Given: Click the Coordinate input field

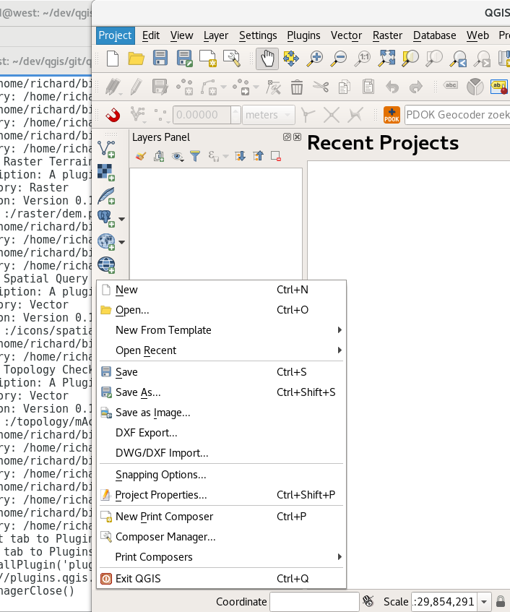Looking at the screenshot, I should [314, 601].
